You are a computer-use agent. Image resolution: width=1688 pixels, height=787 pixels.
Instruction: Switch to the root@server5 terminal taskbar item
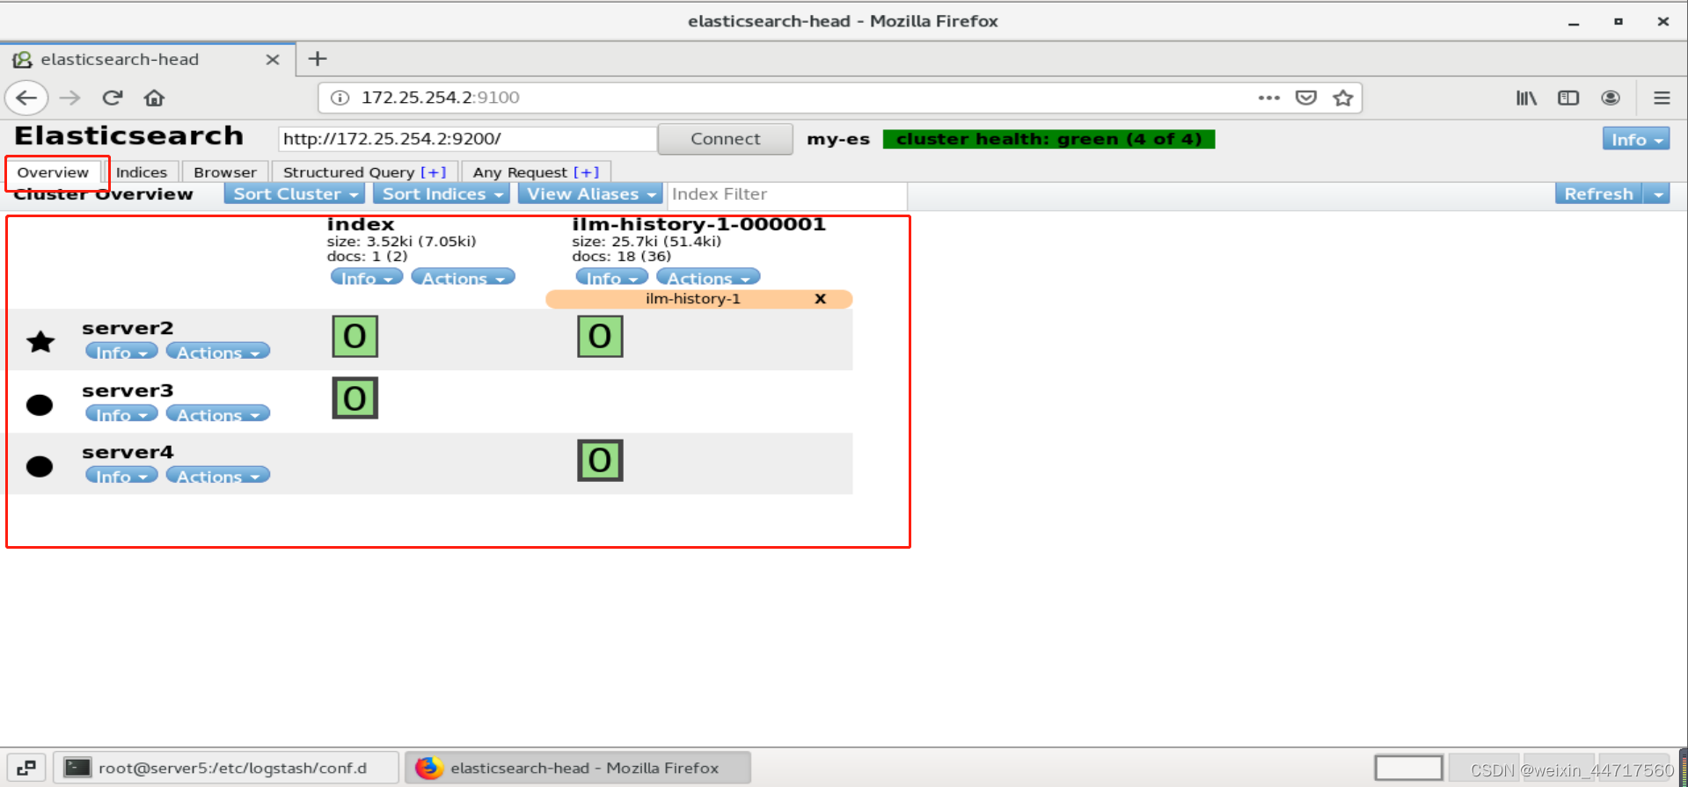coord(226,768)
